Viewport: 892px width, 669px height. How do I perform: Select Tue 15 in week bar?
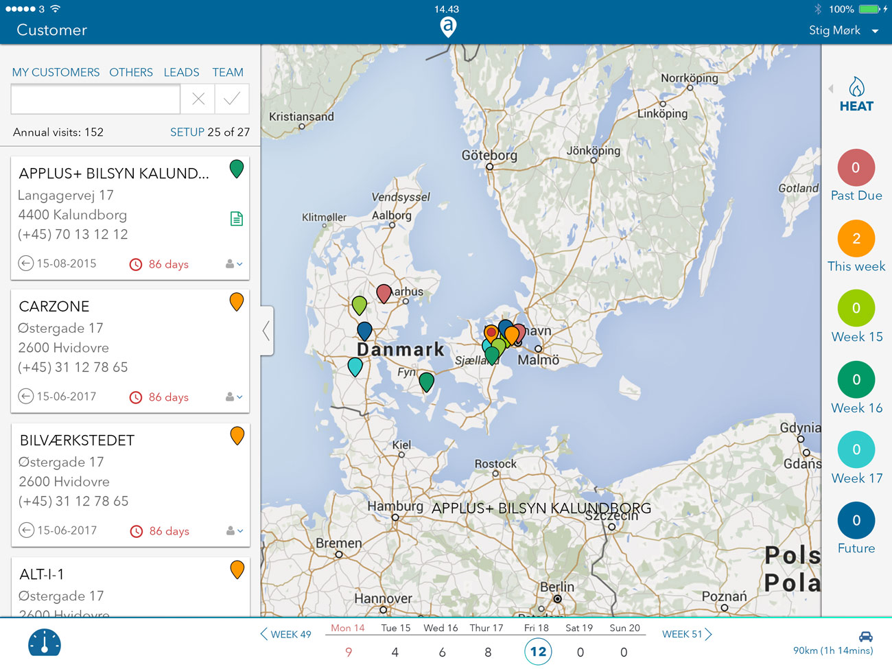pos(395,641)
